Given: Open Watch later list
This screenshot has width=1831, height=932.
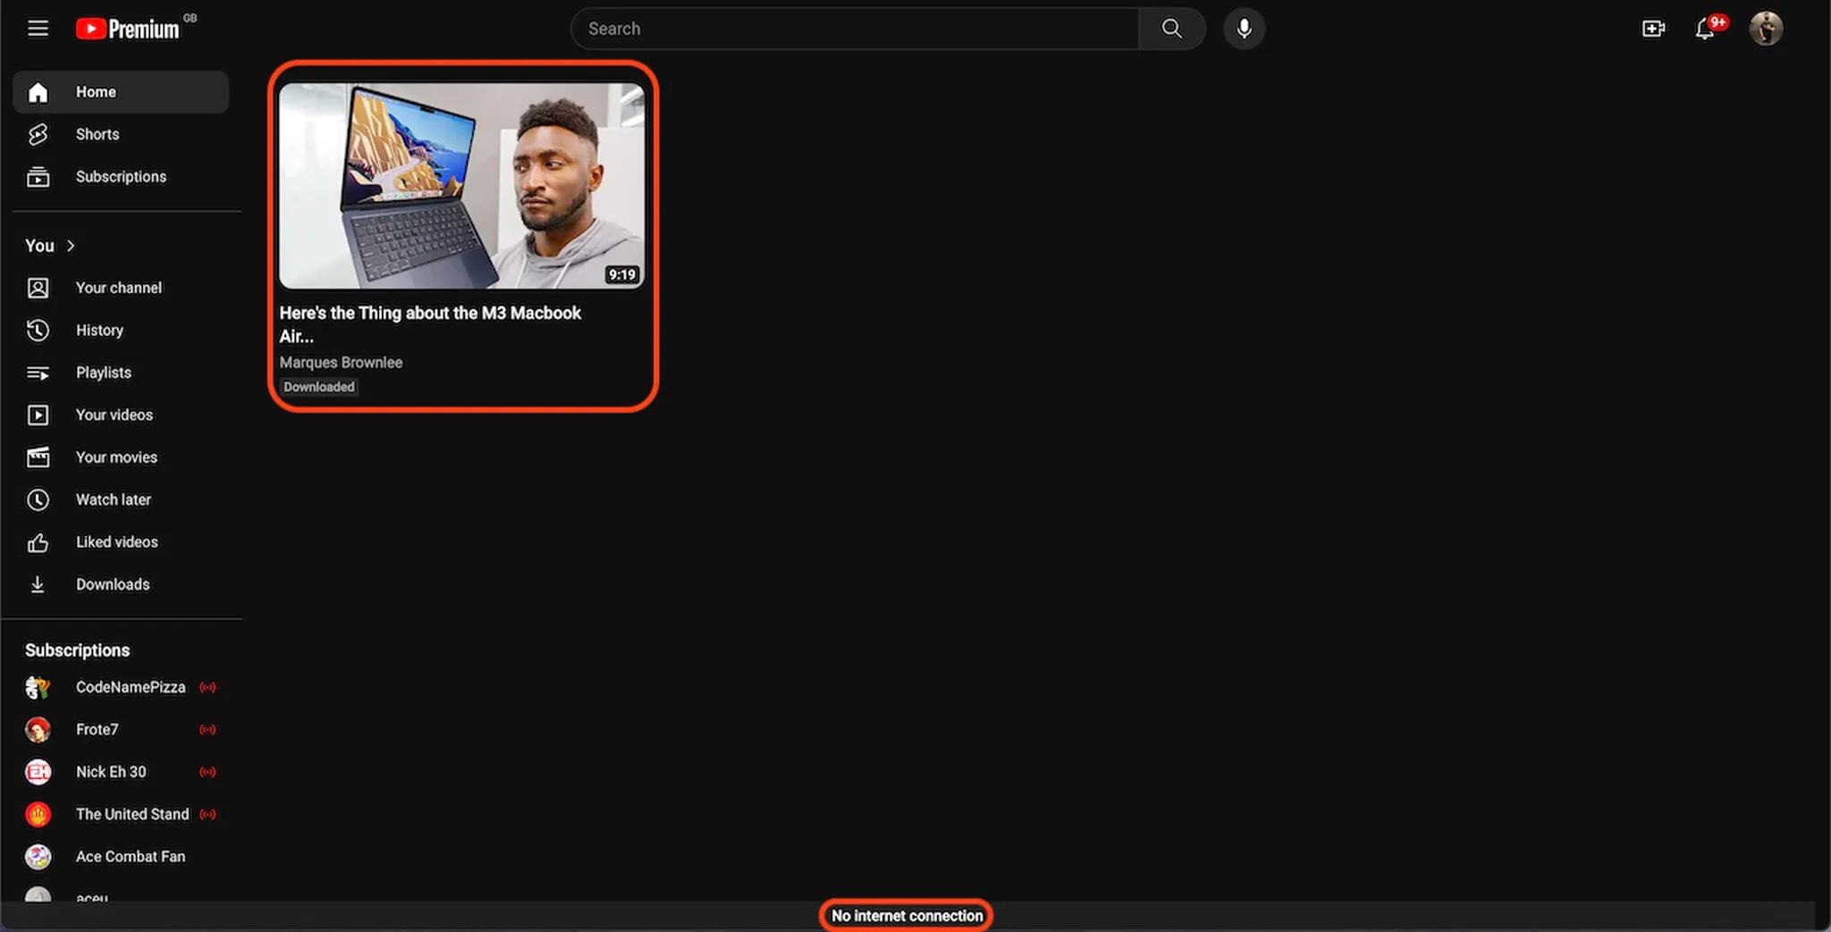Looking at the screenshot, I should click(113, 500).
